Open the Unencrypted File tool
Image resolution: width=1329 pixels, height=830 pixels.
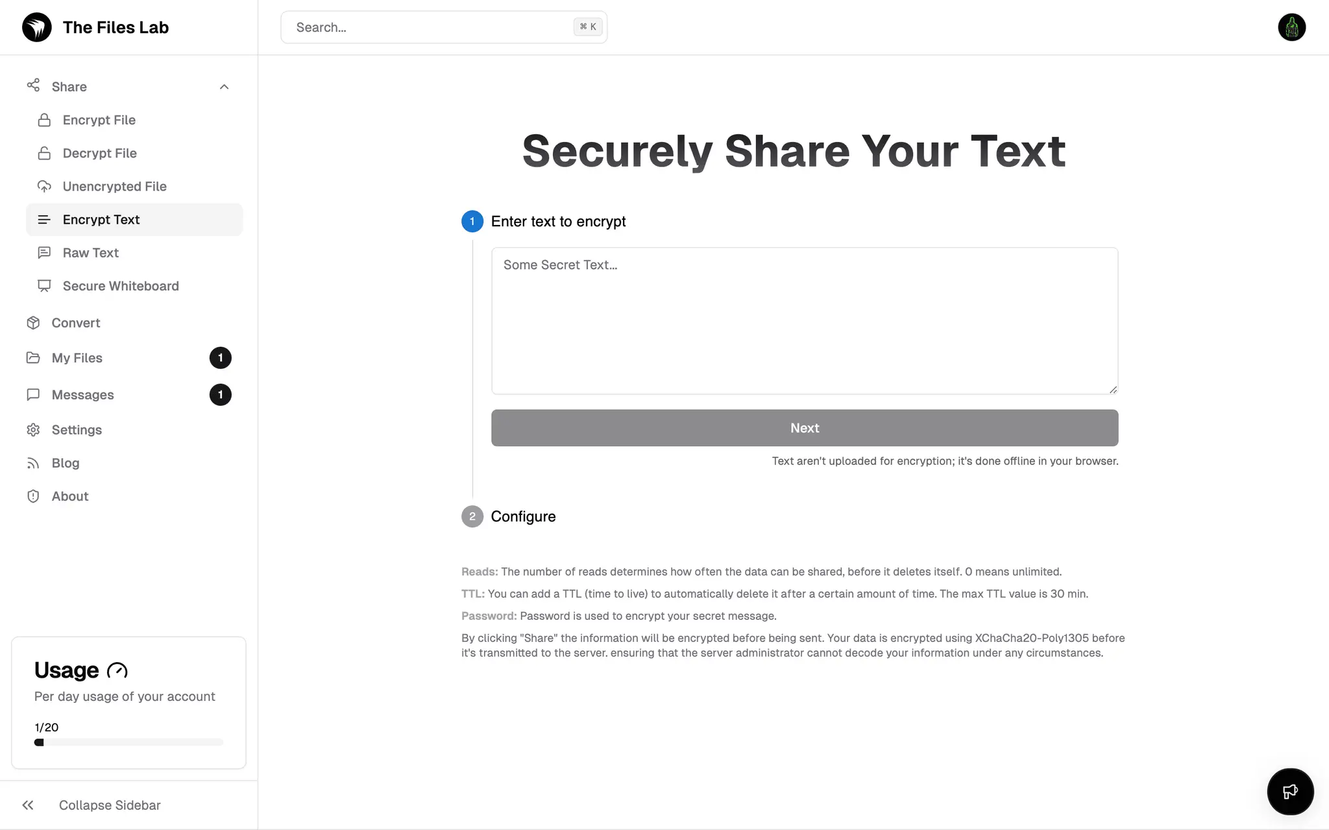click(115, 187)
